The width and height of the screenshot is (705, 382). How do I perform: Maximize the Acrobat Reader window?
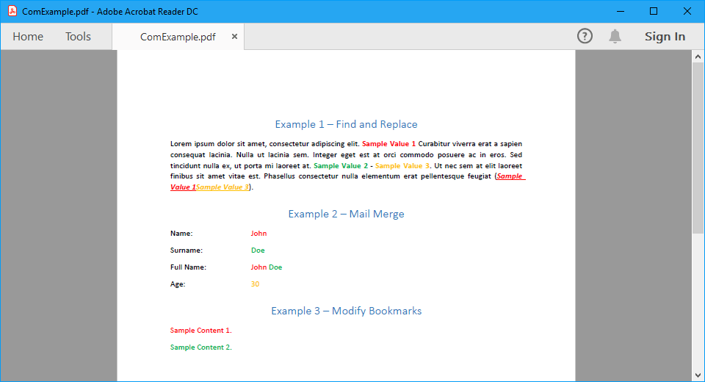click(654, 11)
